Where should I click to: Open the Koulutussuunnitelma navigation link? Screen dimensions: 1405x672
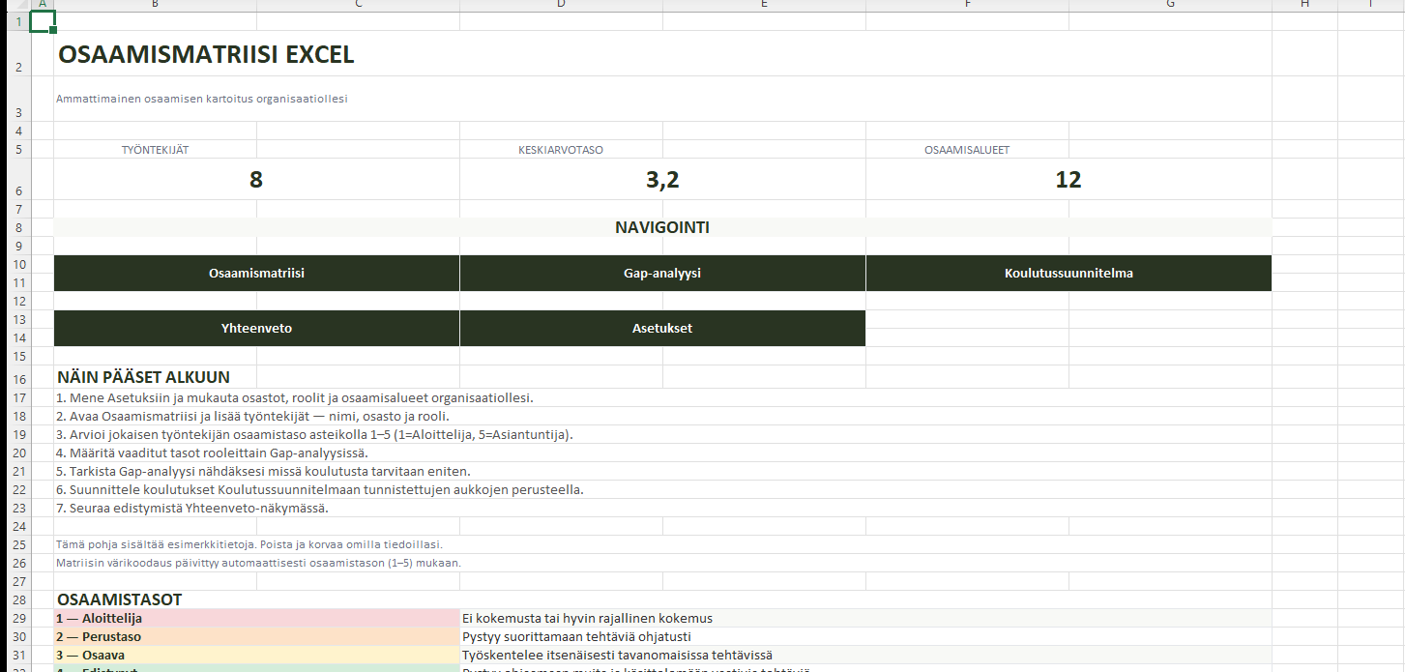(x=1068, y=274)
